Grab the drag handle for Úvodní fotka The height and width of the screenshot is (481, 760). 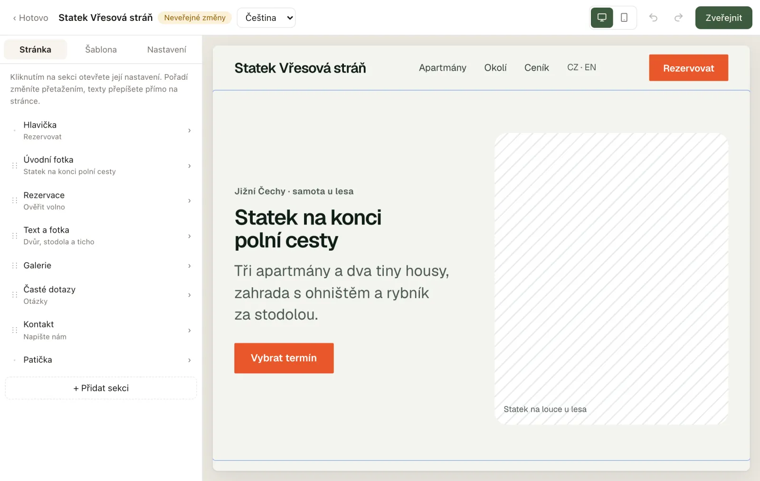(15, 166)
